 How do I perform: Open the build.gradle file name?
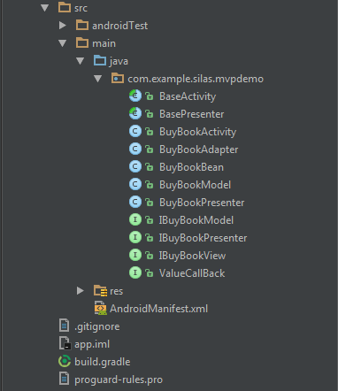click(103, 362)
